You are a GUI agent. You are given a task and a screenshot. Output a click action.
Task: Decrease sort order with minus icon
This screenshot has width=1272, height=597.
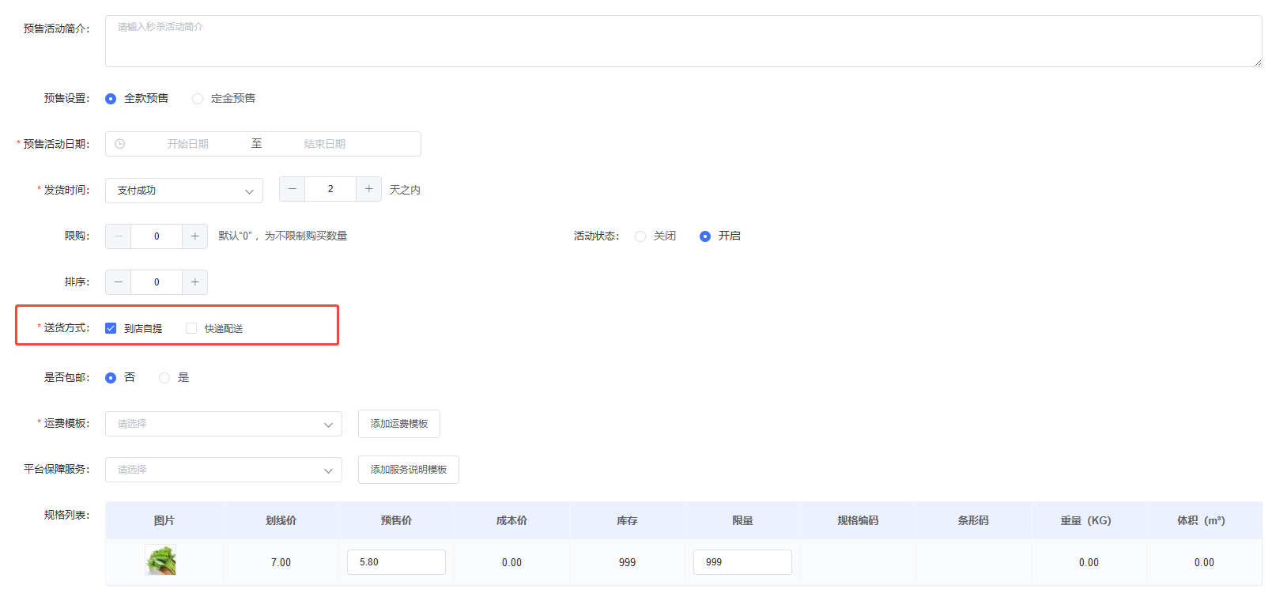tap(119, 282)
